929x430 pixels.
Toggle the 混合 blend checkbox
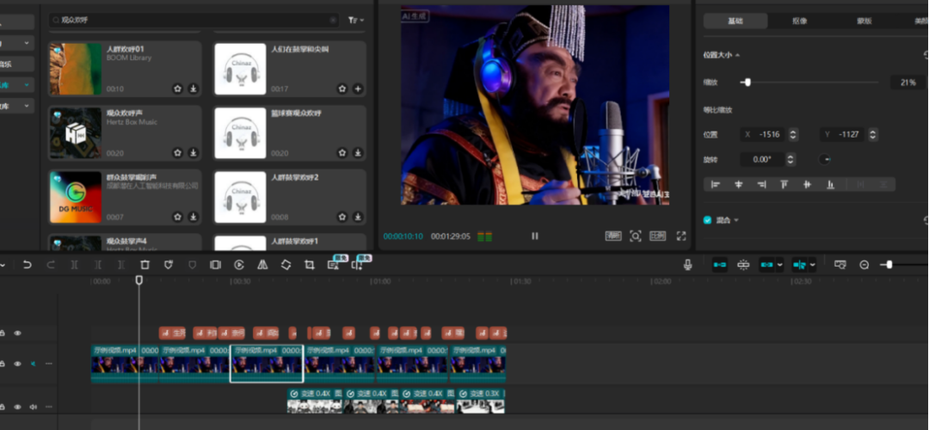[707, 220]
